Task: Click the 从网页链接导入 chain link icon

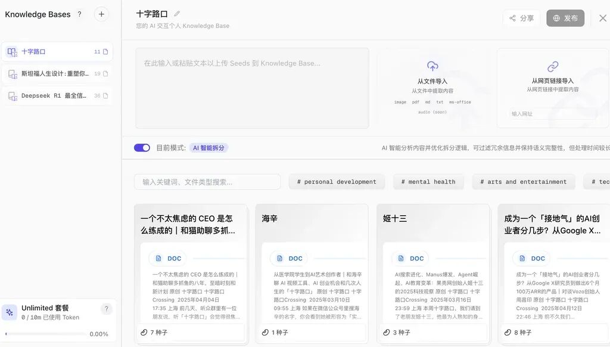Action: pos(552,67)
